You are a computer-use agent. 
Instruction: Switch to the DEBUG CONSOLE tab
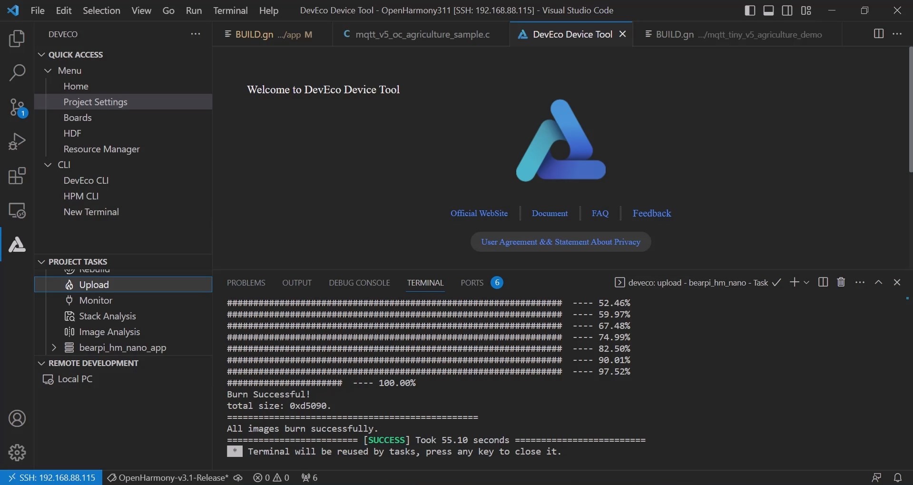pyautogui.click(x=359, y=283)
